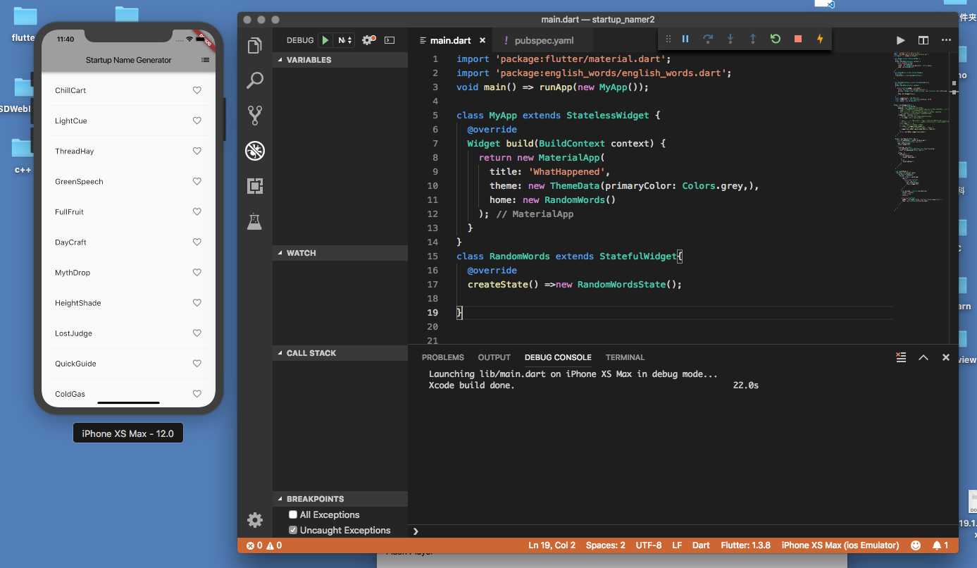Screen dimensions: 977x568
Task: Open the Search view in activity bar
Action: pos(255,80)
